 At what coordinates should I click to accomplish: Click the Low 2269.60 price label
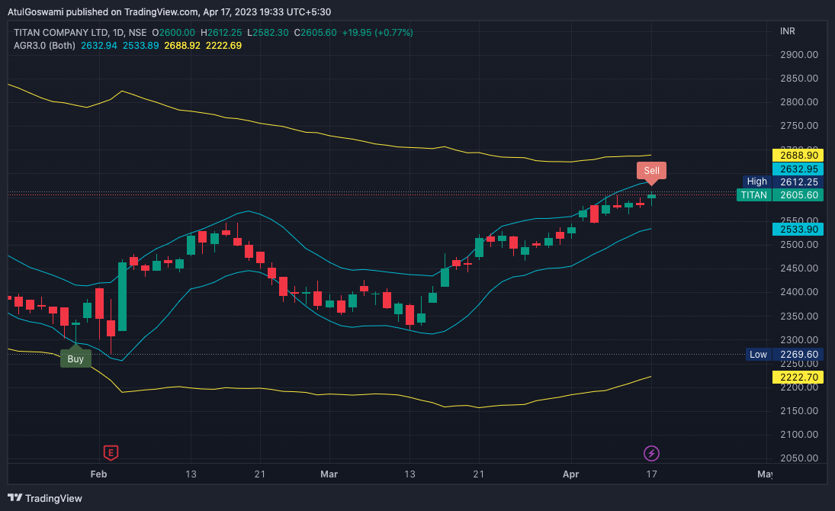[785, 355]
